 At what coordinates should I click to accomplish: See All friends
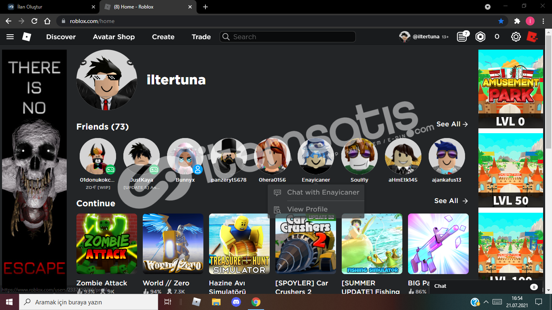point(452,124)
